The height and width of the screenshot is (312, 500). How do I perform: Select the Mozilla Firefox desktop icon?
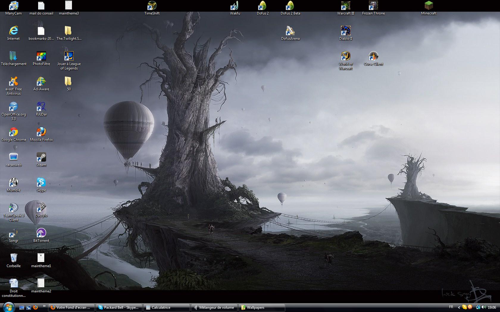(x=41, y=132)
